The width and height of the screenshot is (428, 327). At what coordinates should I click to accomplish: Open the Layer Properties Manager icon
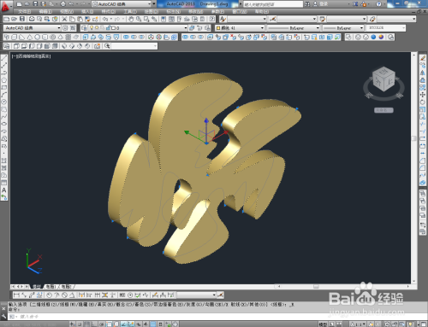pos(84,28)
